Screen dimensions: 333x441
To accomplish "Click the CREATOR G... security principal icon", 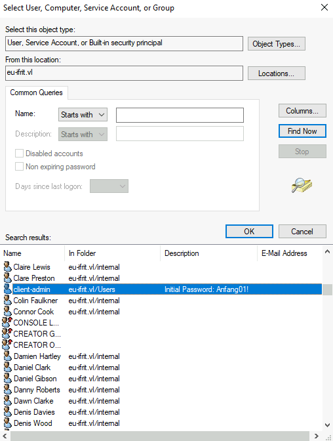I will coord(7,333).
